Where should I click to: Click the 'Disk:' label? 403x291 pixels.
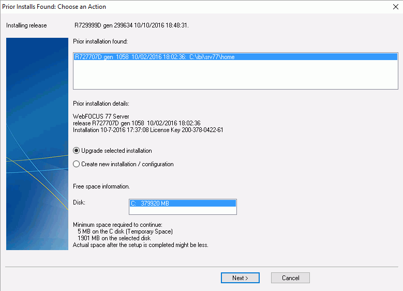click(79, 202)
